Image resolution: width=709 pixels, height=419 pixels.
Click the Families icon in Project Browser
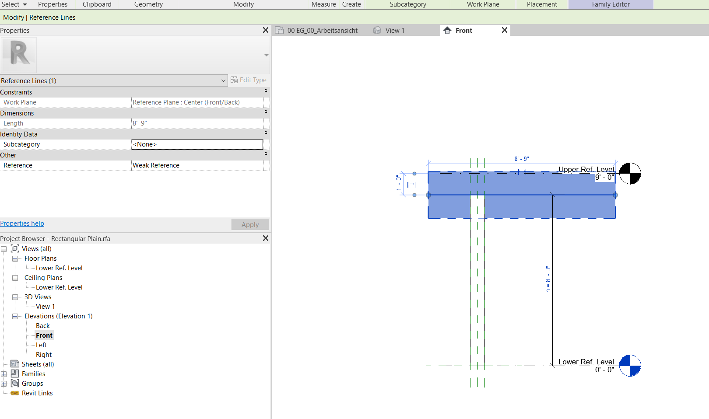(x=15, y=374)
